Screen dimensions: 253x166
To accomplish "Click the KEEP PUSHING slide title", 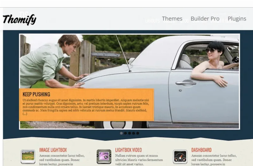I will point(36,94).
